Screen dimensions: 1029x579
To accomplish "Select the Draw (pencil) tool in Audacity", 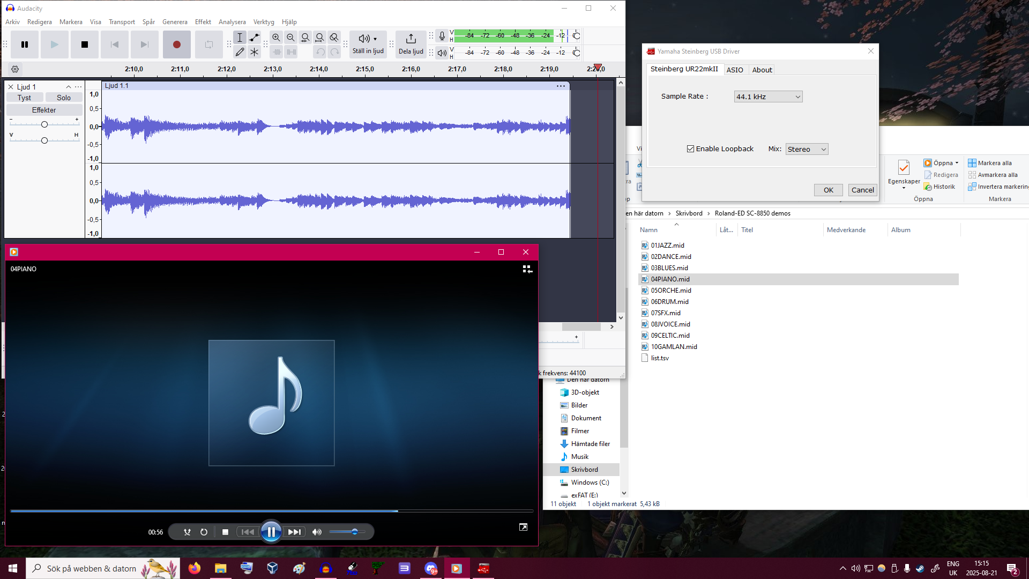I will point(240,52).
